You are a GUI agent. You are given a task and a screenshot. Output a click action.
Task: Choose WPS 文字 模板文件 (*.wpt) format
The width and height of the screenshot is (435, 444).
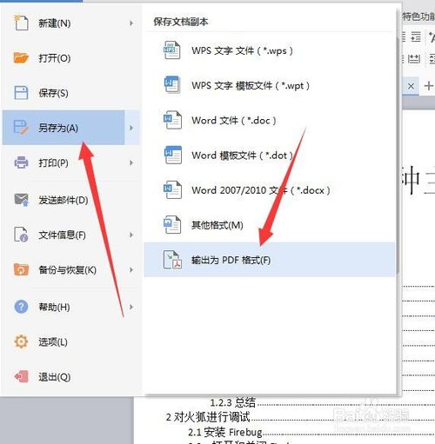(x=270, y=85)
